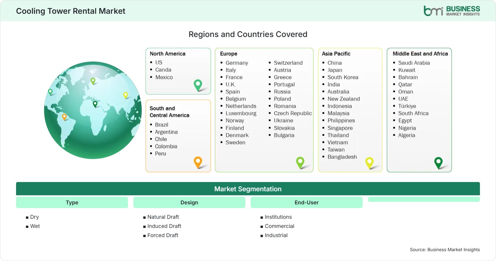
Task: Click the Regions and Countries Covered heading
Action: (x=248, y=34)
